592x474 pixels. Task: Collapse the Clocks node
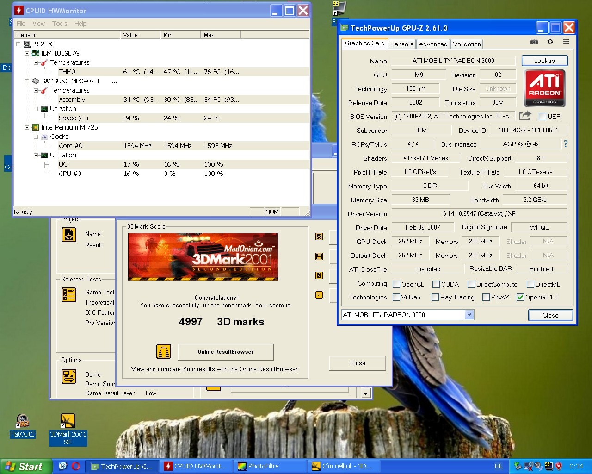pos(36,137)
